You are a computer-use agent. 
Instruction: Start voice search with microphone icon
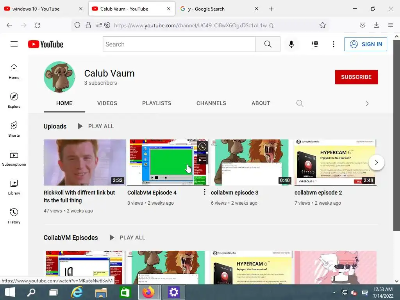[291, 44]
